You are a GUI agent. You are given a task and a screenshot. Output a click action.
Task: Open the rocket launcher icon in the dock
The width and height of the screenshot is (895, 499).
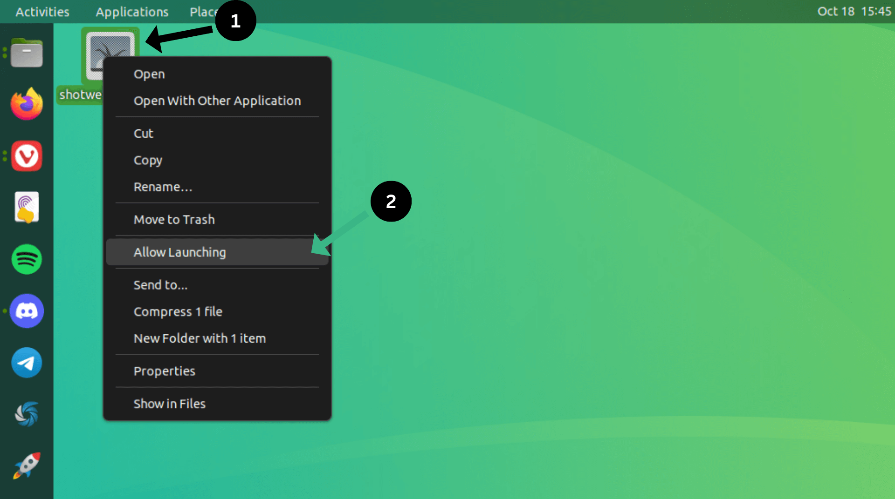click(x=27, y=465)
